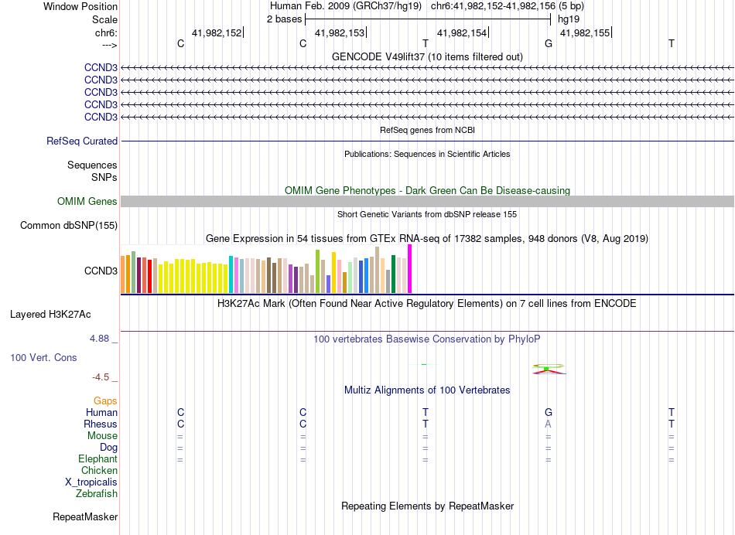Select the Dog alignment row label
This screenshot has height=535, width=735.
click(x=109, y=448)
